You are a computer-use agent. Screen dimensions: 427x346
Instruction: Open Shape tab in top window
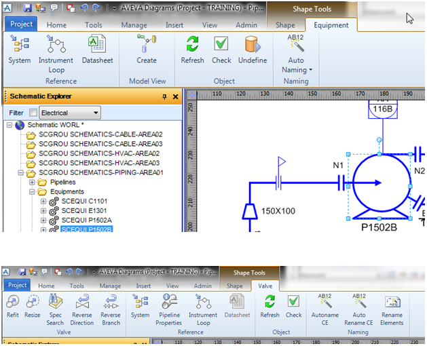[x=285, y=25]
